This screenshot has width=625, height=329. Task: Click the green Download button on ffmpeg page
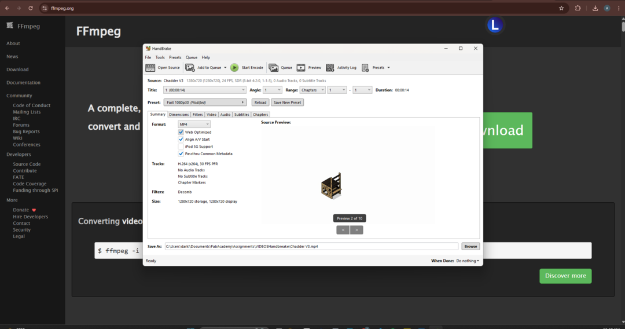[x=508, y=130]
